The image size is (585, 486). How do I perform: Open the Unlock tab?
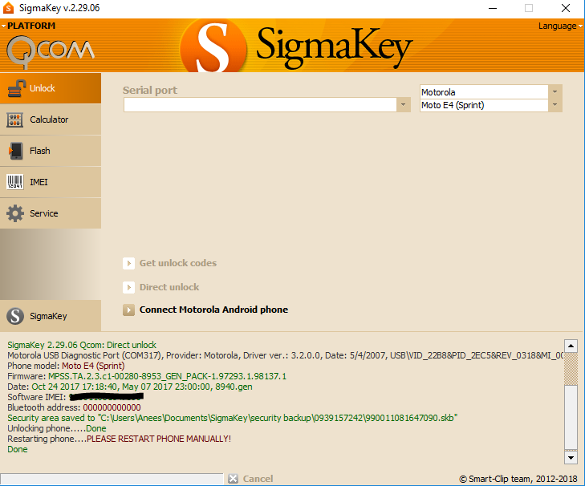(51, 88)
